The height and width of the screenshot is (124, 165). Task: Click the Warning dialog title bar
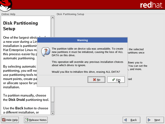pos(82,40)
